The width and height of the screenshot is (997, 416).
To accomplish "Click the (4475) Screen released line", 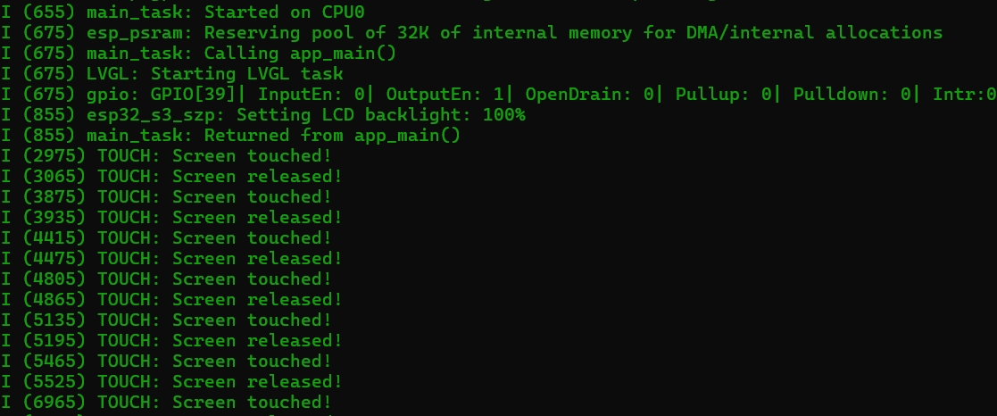I will pyautogui.click(x=171, y=259).
